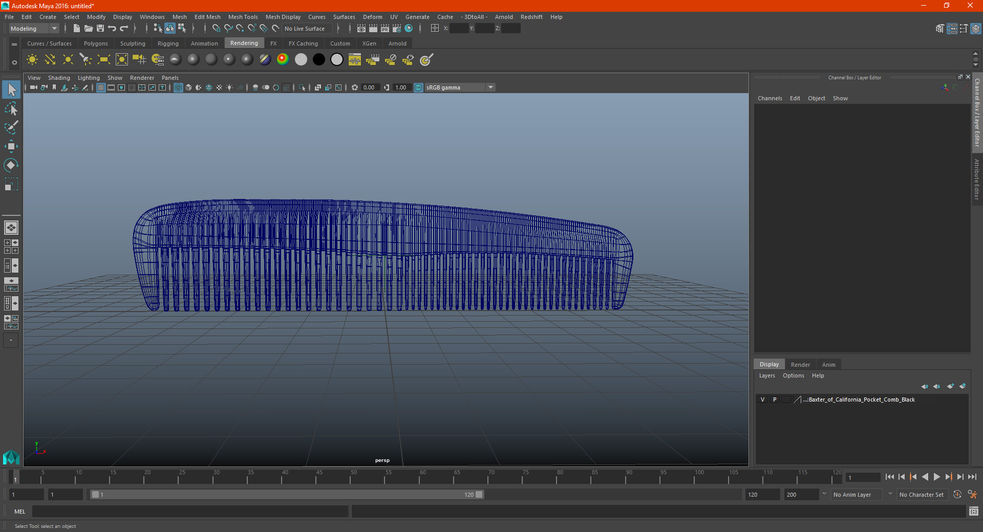This screenshot has width=983, height=532.
Task: Save the scene with disk icon
Action: 100,29
